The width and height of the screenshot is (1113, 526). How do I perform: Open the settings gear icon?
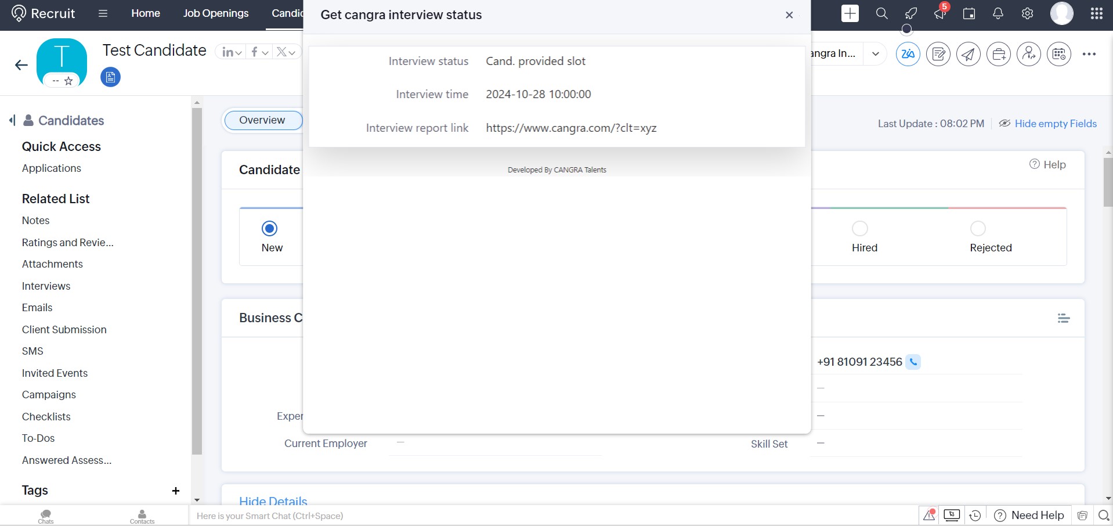tap(1027, 13)
